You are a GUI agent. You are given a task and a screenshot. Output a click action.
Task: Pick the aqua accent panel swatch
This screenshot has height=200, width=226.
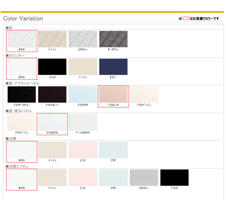[x=83, y=95]
